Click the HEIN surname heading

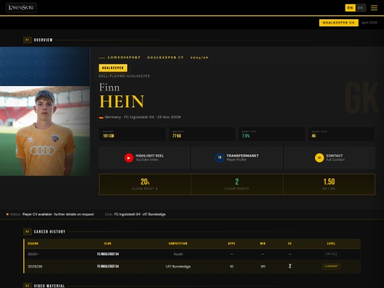click(x=122, y=102)
